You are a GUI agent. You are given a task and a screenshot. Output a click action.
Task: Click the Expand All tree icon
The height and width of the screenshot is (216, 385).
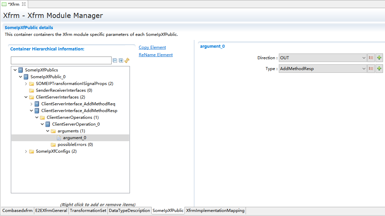[x=121, y=61]
